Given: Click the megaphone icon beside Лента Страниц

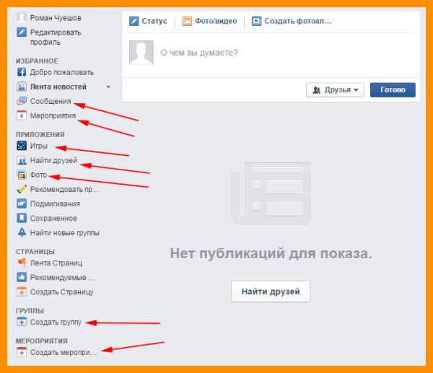Looking at the screenshot, I should coord(22,263).
